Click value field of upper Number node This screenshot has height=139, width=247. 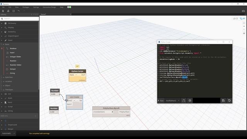53,94
